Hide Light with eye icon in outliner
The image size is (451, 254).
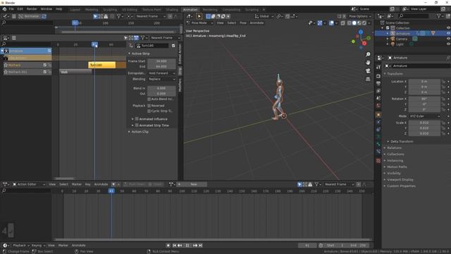(x=448, y=44)
